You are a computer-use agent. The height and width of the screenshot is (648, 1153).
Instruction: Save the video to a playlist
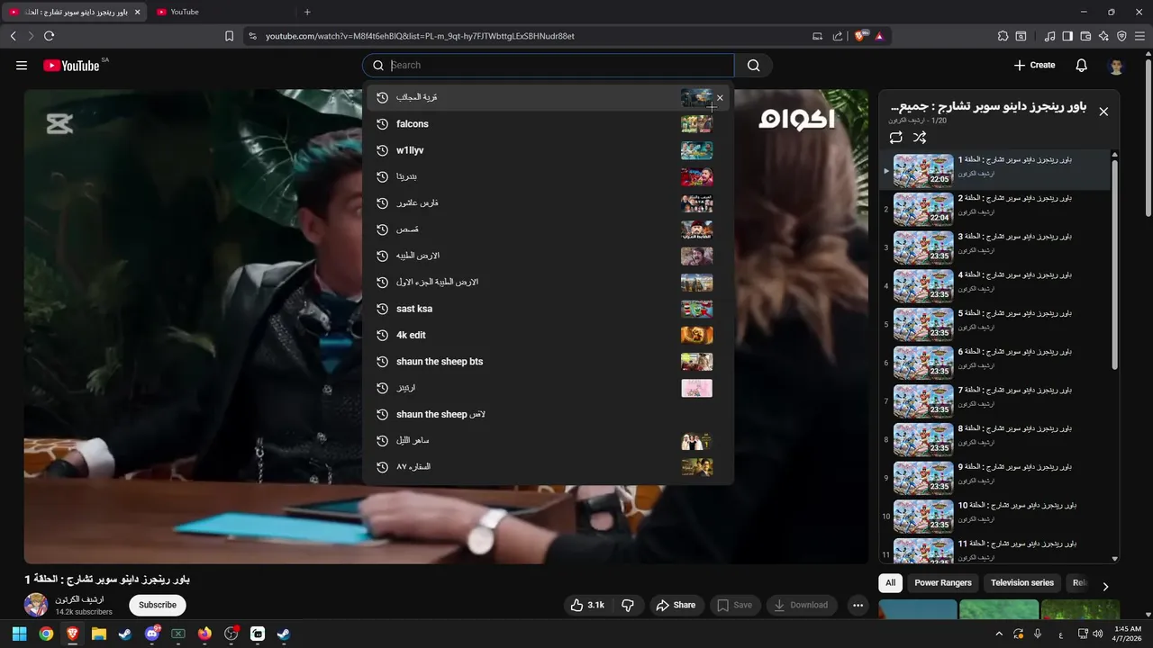tap(735, 605)
